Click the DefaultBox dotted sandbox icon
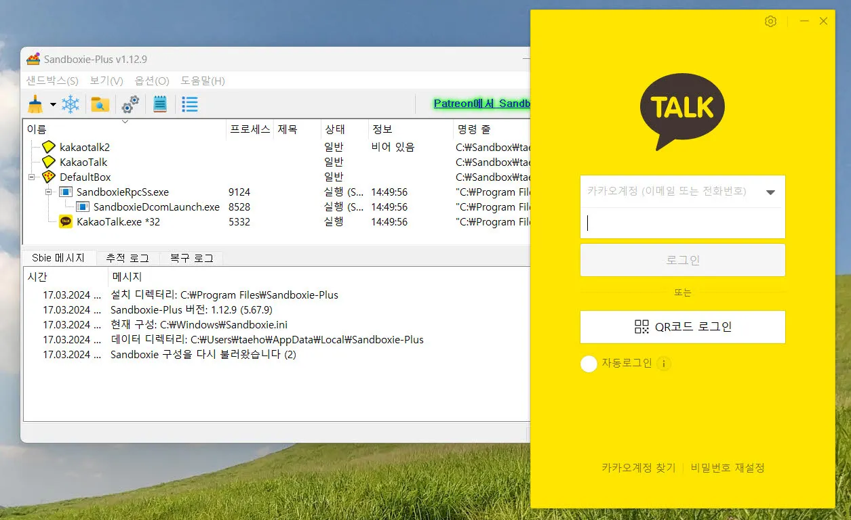Screen dimensions: 851x520 pos(48,177)
